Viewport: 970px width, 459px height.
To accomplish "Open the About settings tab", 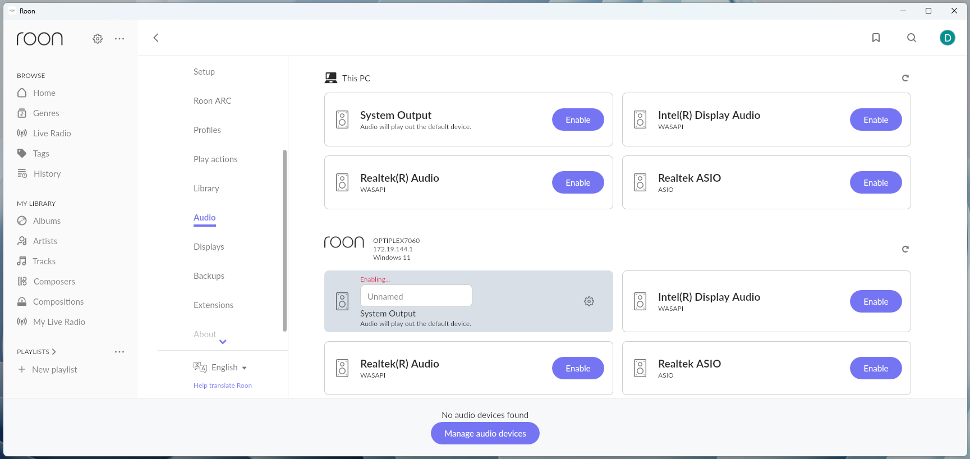I will point(205,334).
